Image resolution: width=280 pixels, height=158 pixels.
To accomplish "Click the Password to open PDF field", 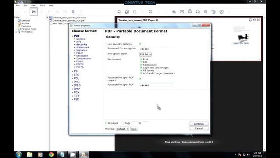I will [156, 85].
